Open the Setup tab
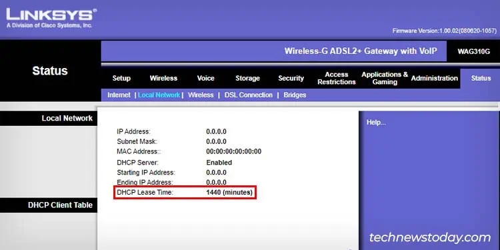 tap(121, 78)
